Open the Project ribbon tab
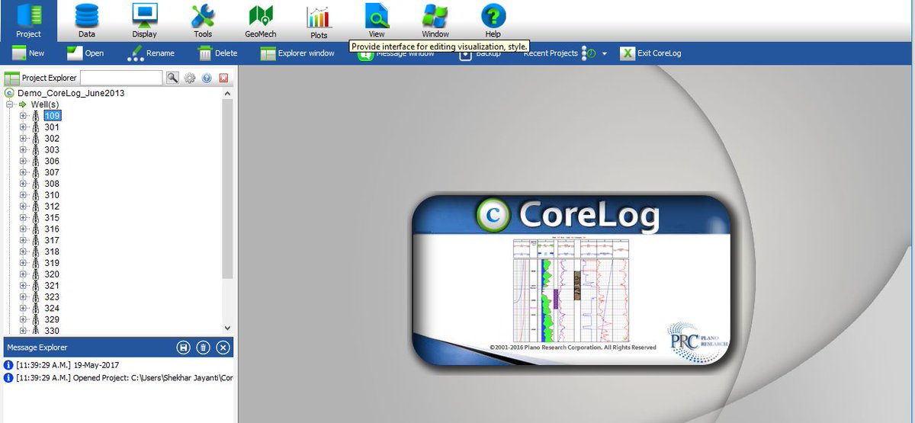The image size is (915, 423). pos(29,21)
